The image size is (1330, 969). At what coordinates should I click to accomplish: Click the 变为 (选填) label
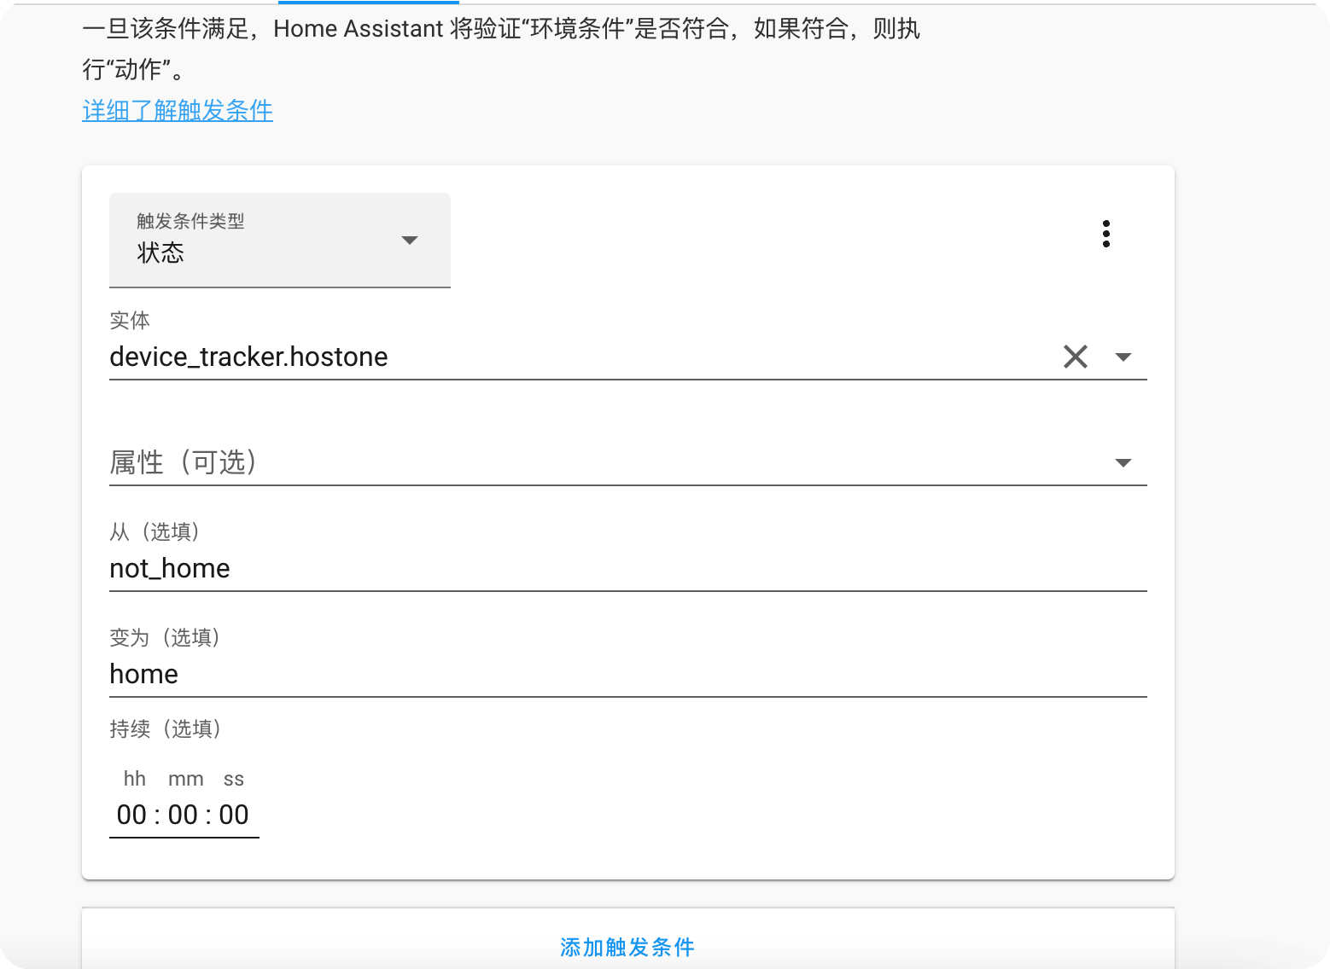pos(165,637)
